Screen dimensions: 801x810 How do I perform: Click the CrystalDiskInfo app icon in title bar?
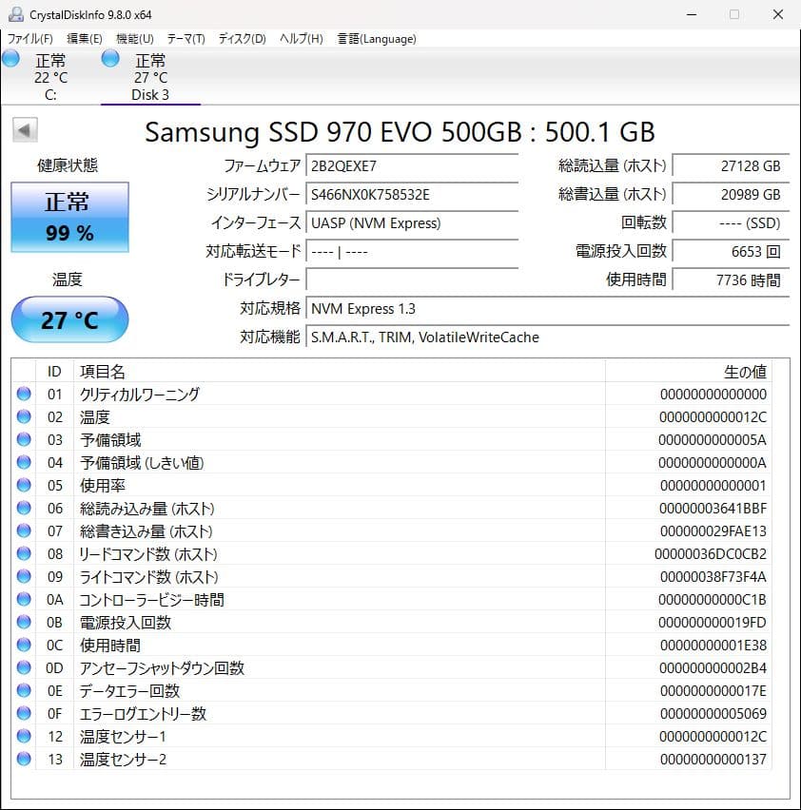[16, 14]
